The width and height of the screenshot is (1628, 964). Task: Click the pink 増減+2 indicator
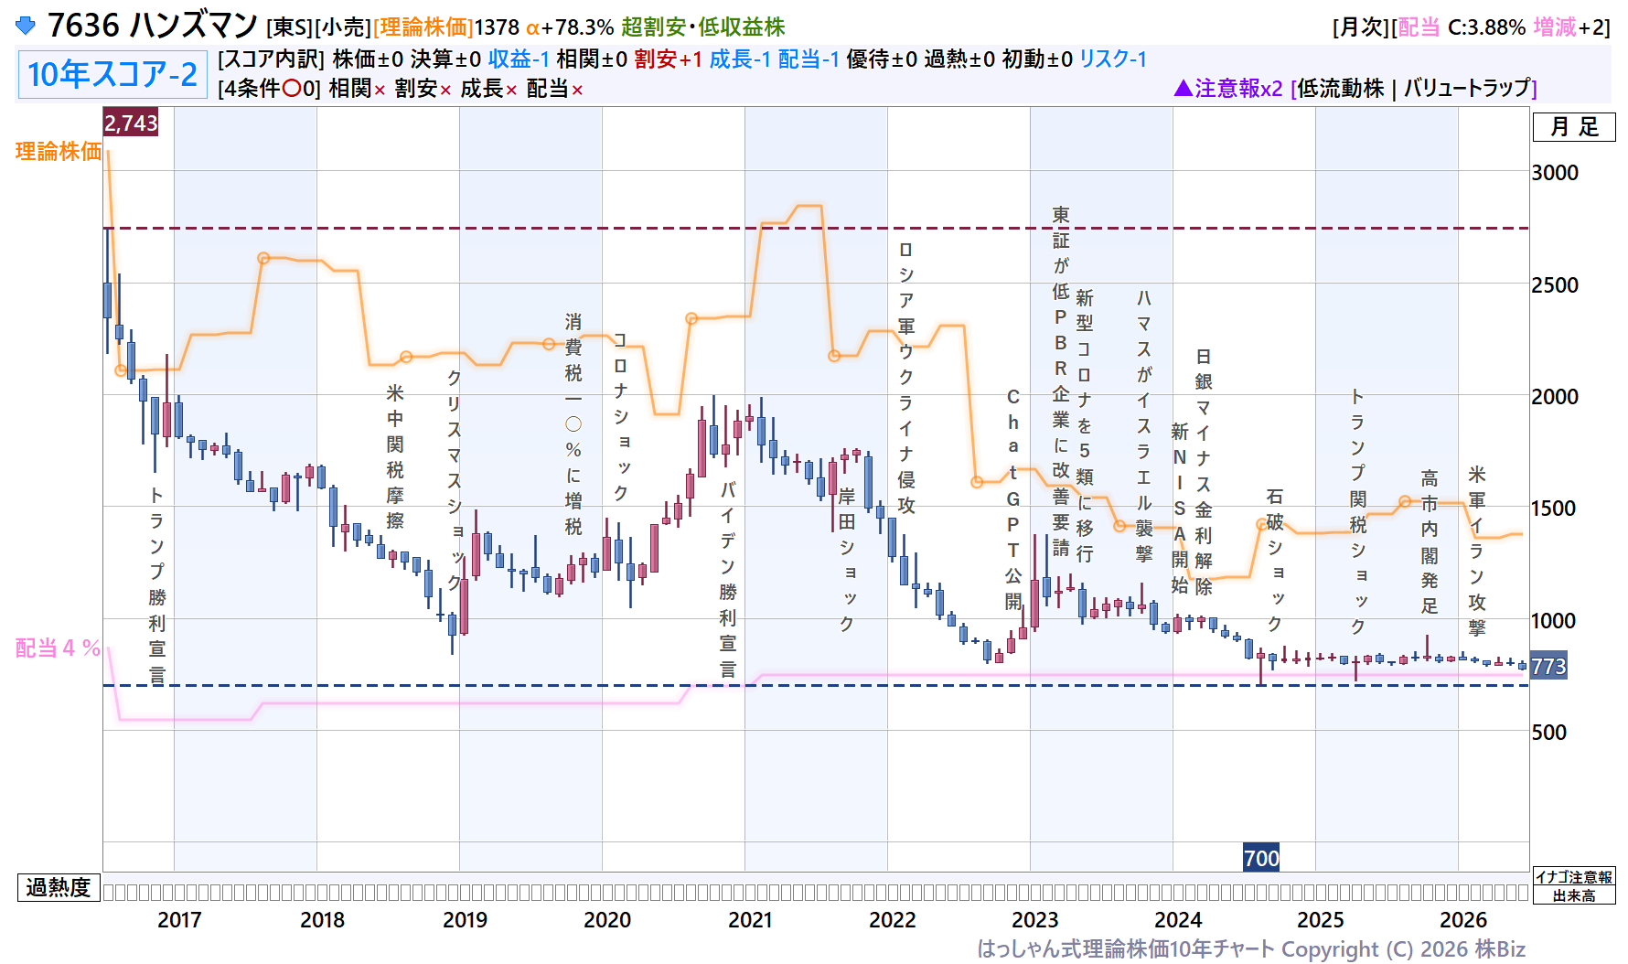click(1569, 27)
